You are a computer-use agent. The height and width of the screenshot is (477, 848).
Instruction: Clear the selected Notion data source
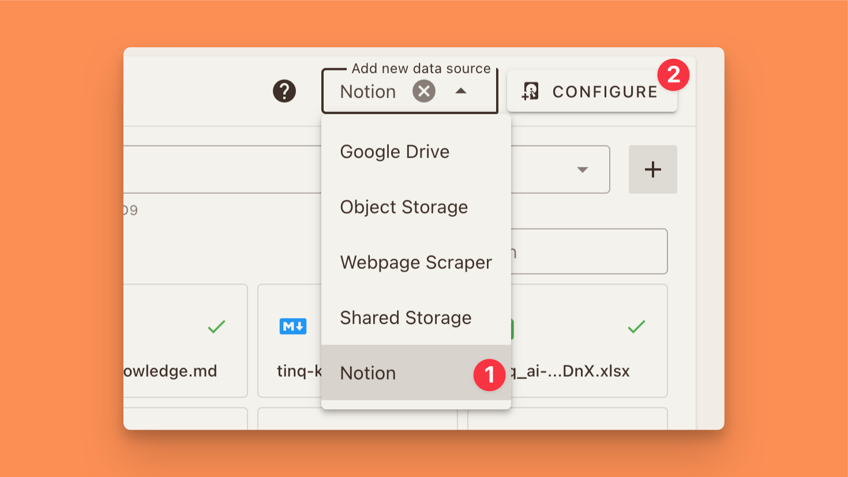[423, 91]
